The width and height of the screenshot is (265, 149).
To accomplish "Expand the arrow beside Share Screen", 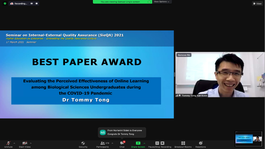I will (x=144, y=143).
